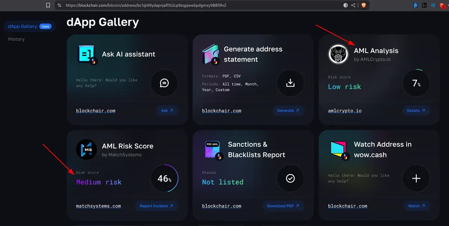
Task: Click the Report incident button
Action: [x=156, y=206]
